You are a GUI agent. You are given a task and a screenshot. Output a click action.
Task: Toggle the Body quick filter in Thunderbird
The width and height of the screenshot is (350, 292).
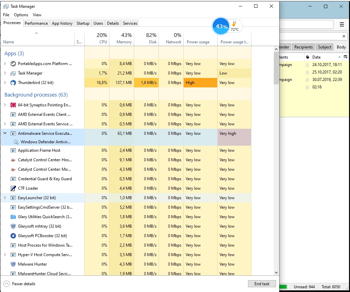point(341,47)
